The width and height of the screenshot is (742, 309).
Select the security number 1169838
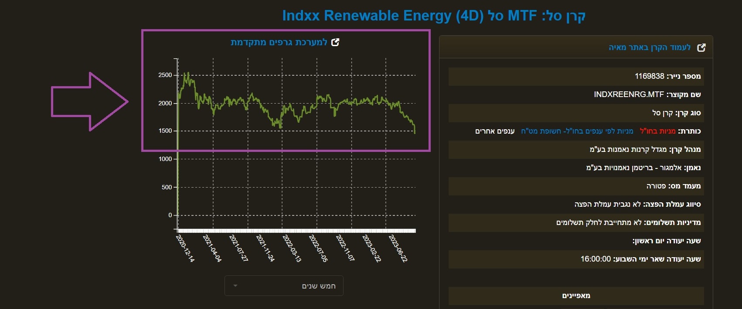(x=649, y=76)
